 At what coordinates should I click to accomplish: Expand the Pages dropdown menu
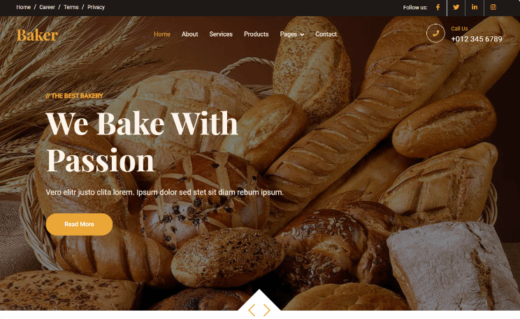pyautogui.click(x=292, y=34)
